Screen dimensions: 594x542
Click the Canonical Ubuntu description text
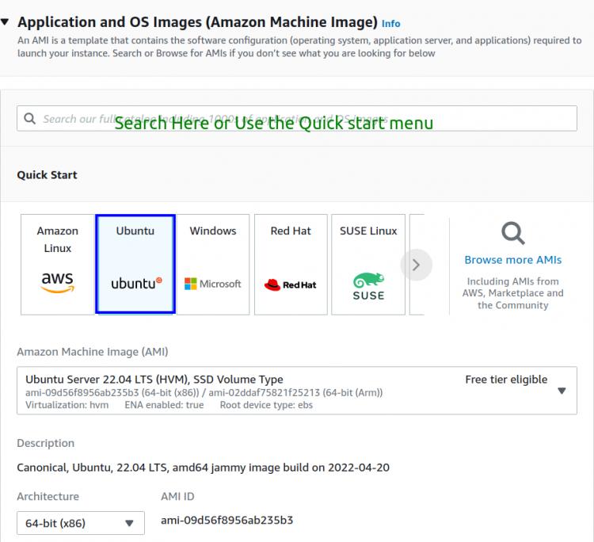coord(203,468)
